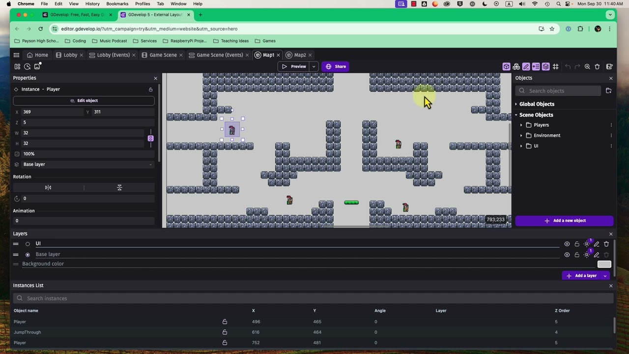629x354 pixels.
Task: Collapse the Scene Objects section
Action: tap(516, 115)
